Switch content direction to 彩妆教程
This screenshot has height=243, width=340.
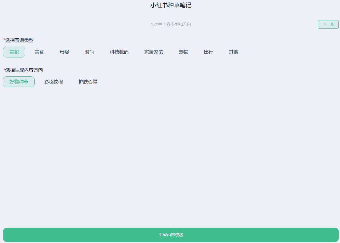click(54, 82)
